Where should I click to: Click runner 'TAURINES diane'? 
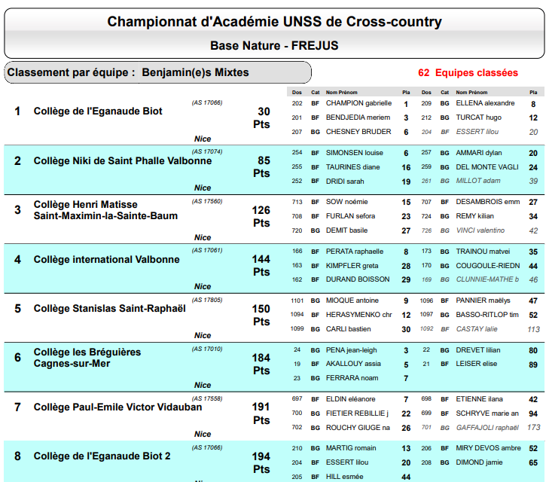pos(352,167)
